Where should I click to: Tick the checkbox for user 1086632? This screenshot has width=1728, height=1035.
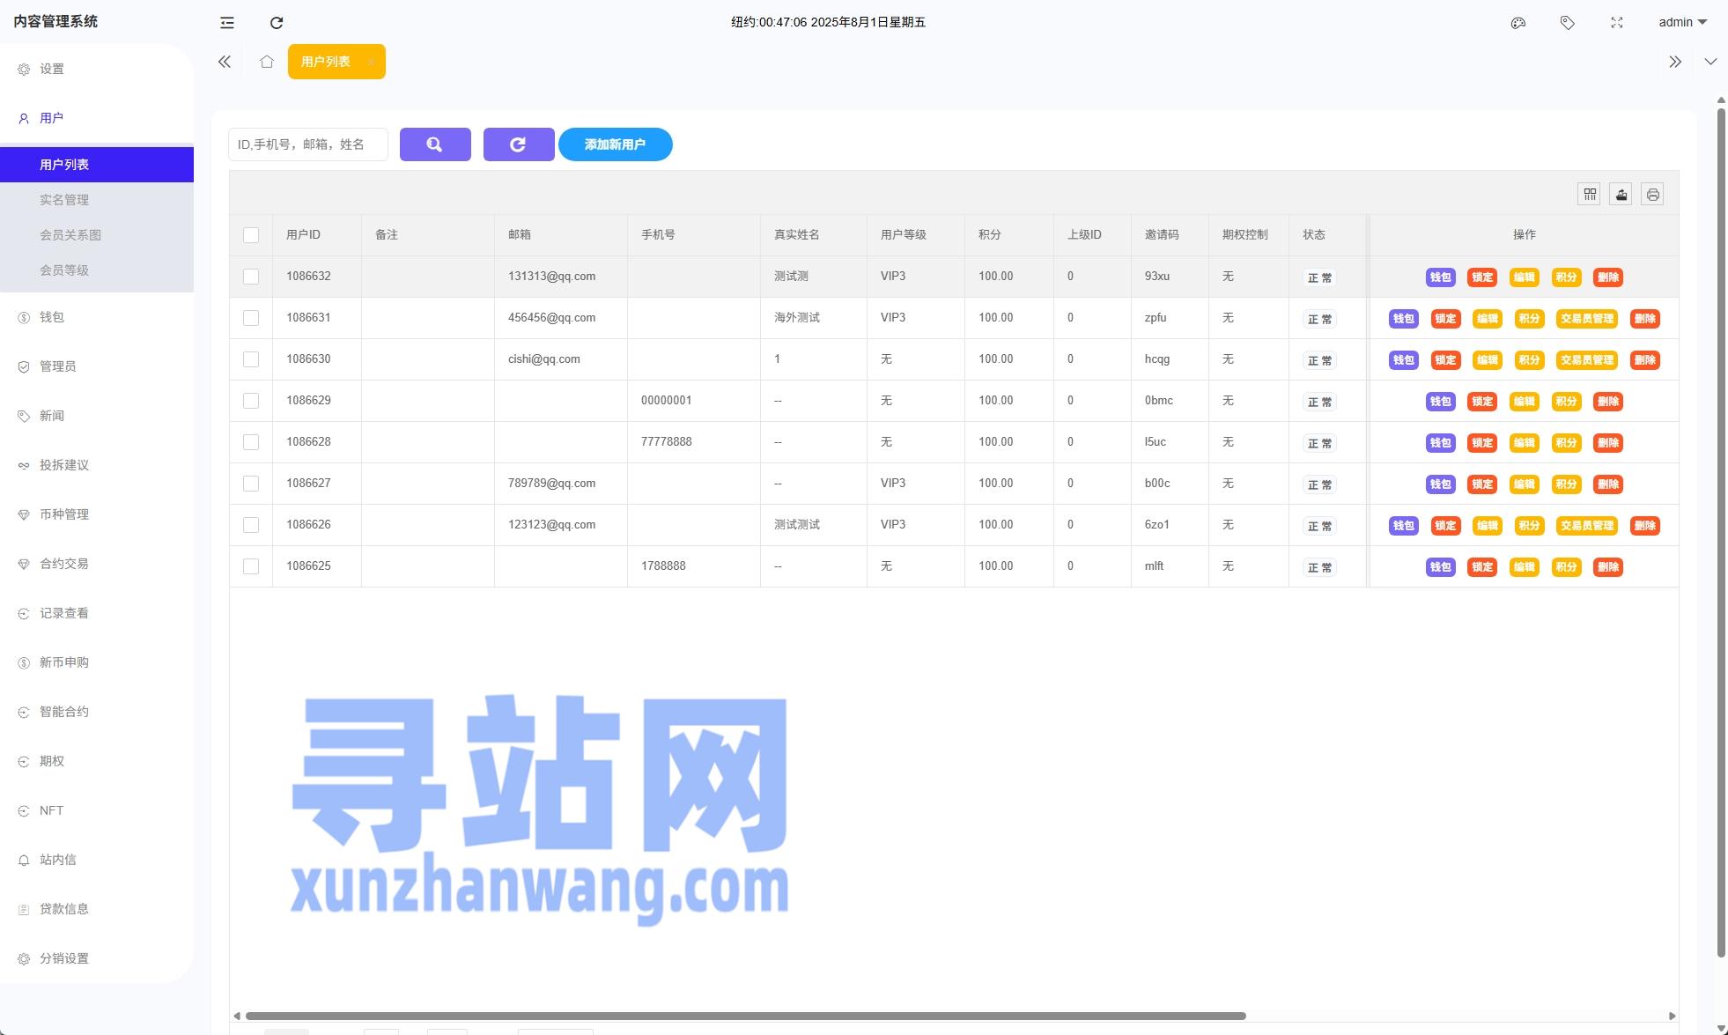pyautogui.click(x=251, y=276)
